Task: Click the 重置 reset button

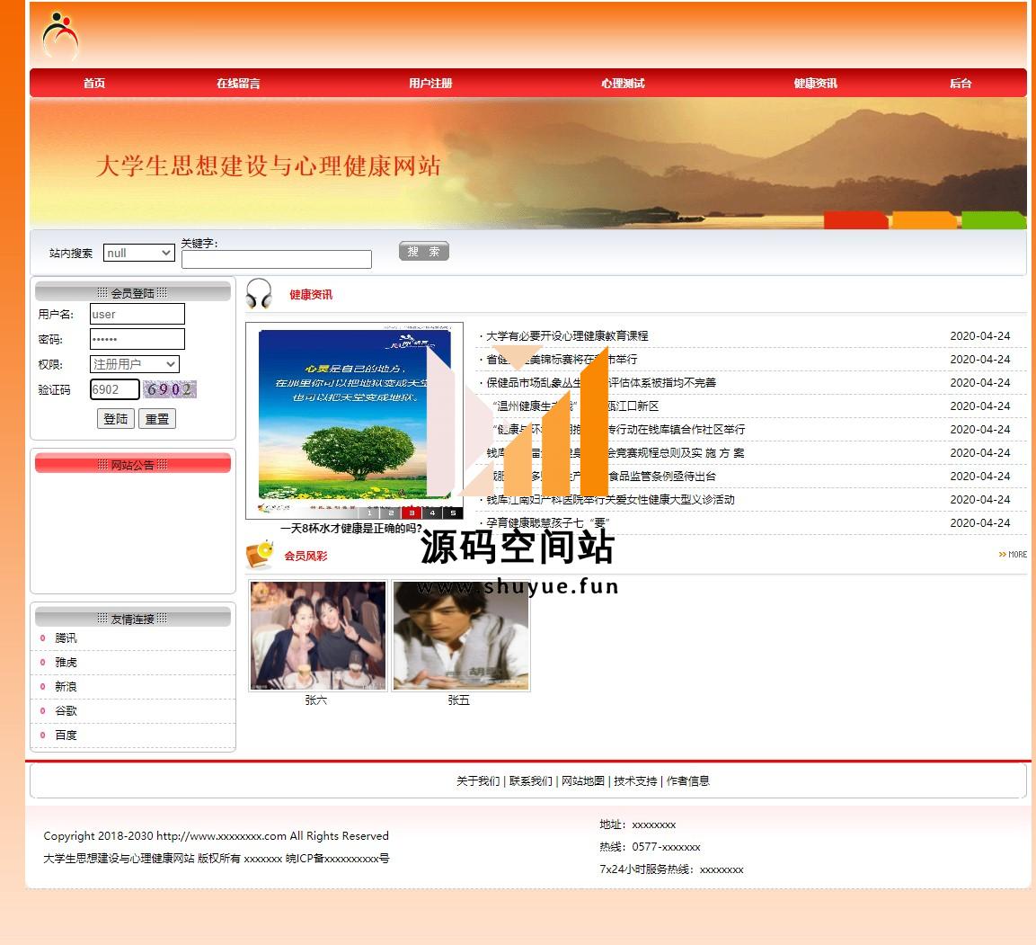Action: tap(157, 419)
